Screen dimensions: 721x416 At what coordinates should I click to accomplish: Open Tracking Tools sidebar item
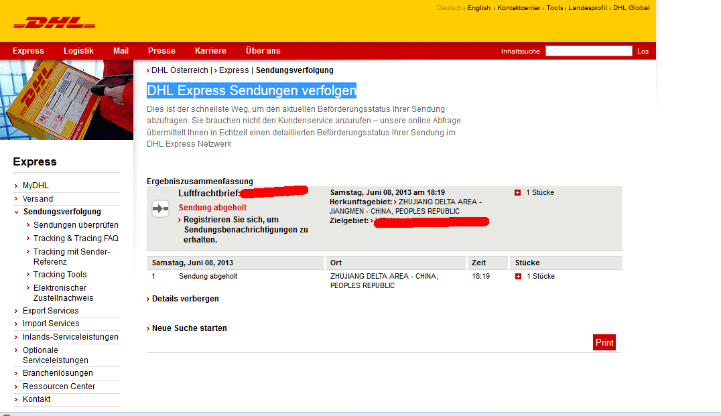tap(60, 275)
